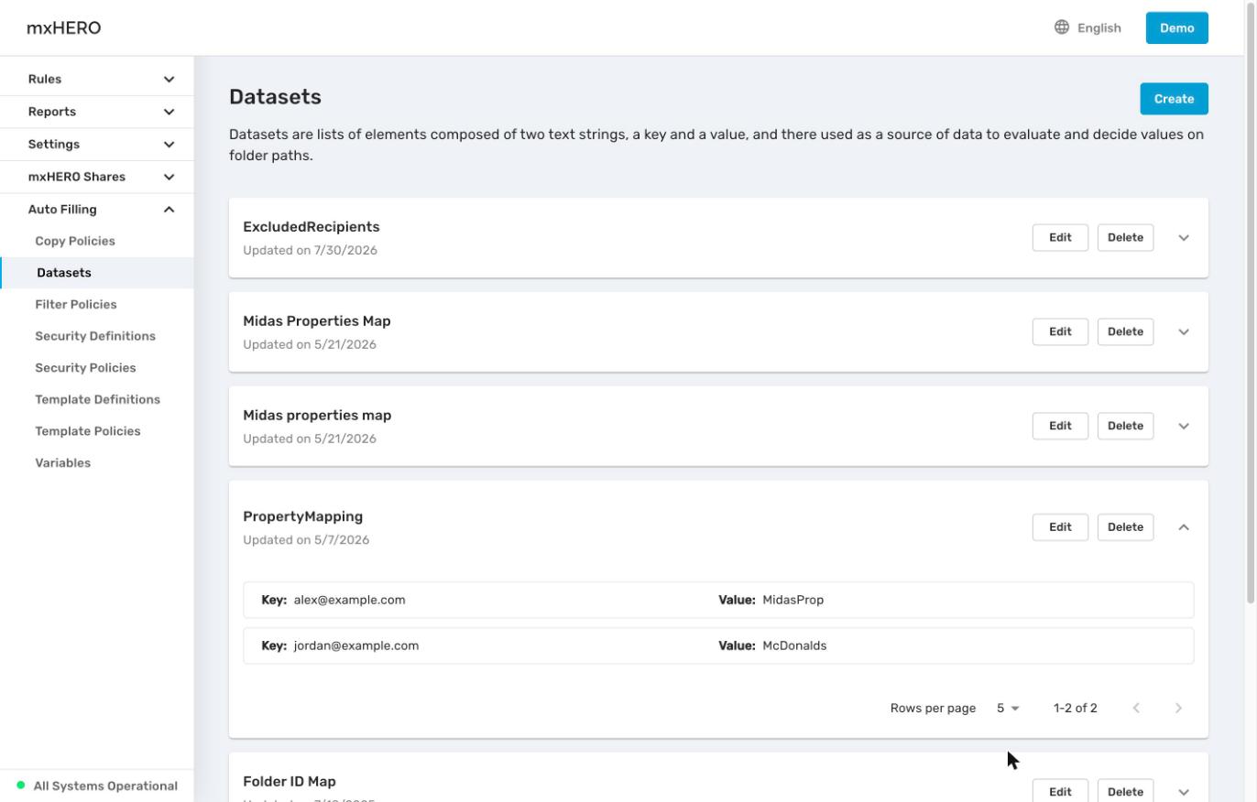Open Filter Policies page
The image size is (1257, 802).
click(97, 304)
